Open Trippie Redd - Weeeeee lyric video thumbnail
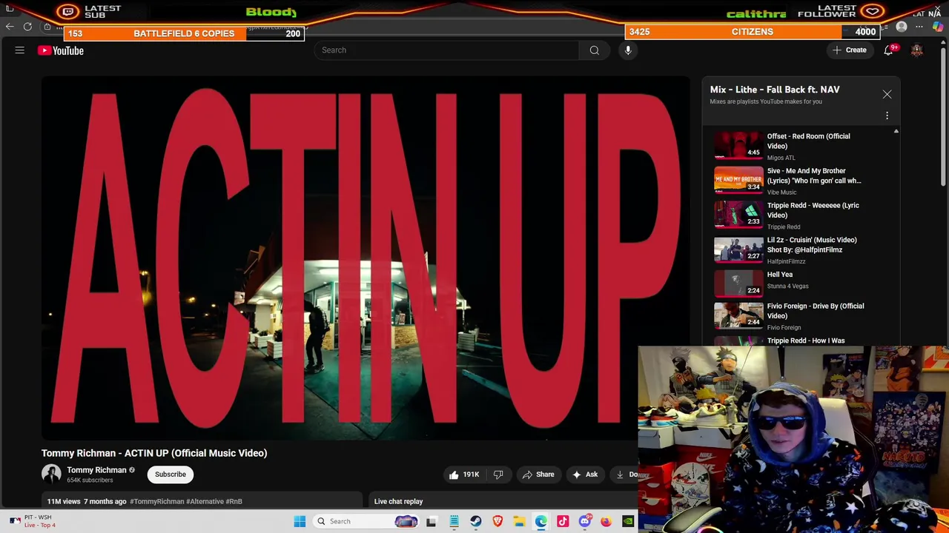The height and width of the screenshot is (533, 949). [x=738, y=215]
